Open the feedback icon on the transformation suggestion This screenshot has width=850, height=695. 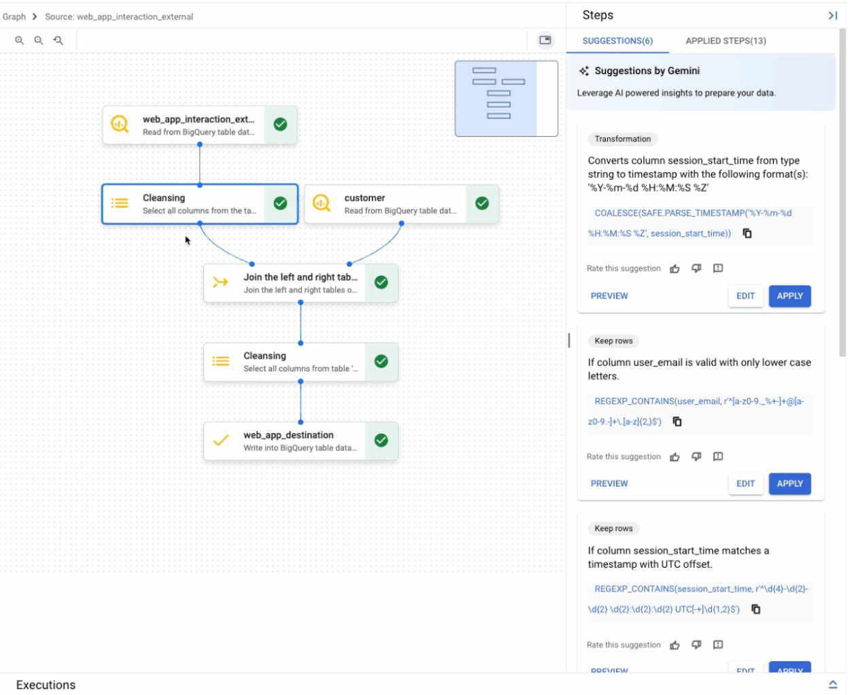718,268
